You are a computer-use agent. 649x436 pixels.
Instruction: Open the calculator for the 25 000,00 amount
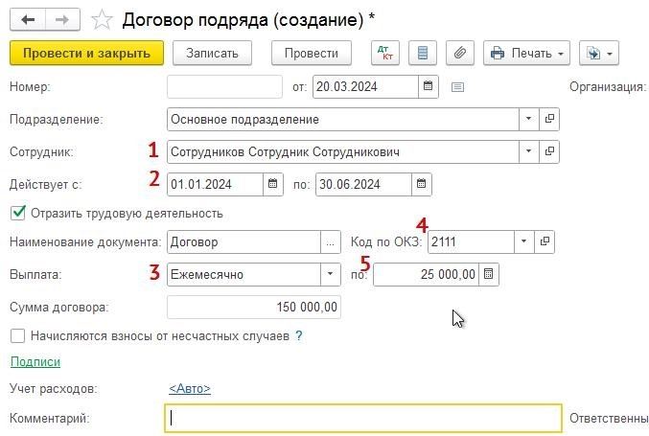[489, 274]
